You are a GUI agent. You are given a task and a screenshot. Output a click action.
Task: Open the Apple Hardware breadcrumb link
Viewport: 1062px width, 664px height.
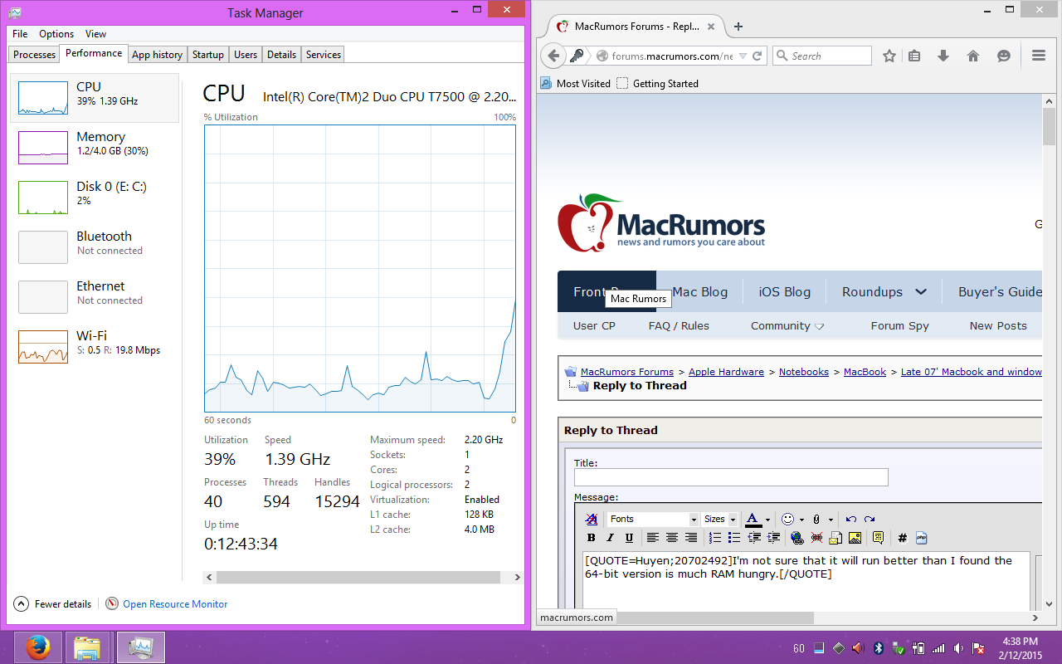[x=726, y=372]
